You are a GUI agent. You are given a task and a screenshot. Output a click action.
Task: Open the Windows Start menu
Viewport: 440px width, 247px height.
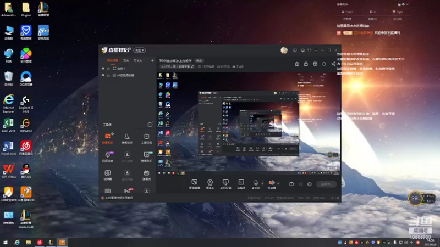click(x=5, y=242)
